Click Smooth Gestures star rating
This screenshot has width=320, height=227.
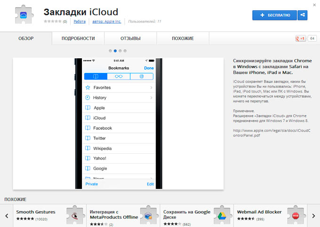coord(25,219)
